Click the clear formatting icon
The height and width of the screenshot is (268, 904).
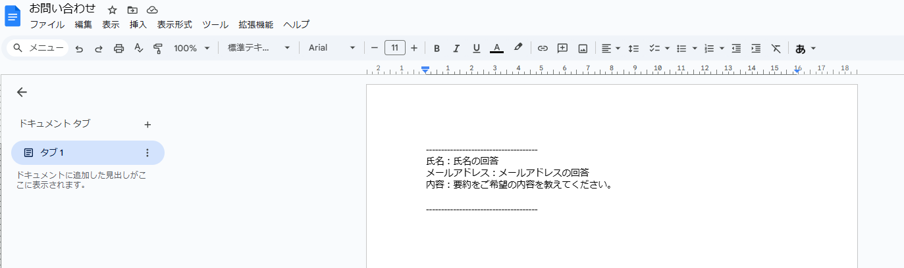click(x=776, y=48)
